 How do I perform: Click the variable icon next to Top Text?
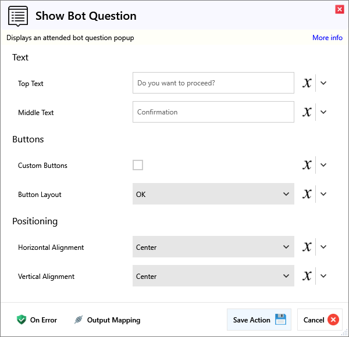tap(307, 83)
